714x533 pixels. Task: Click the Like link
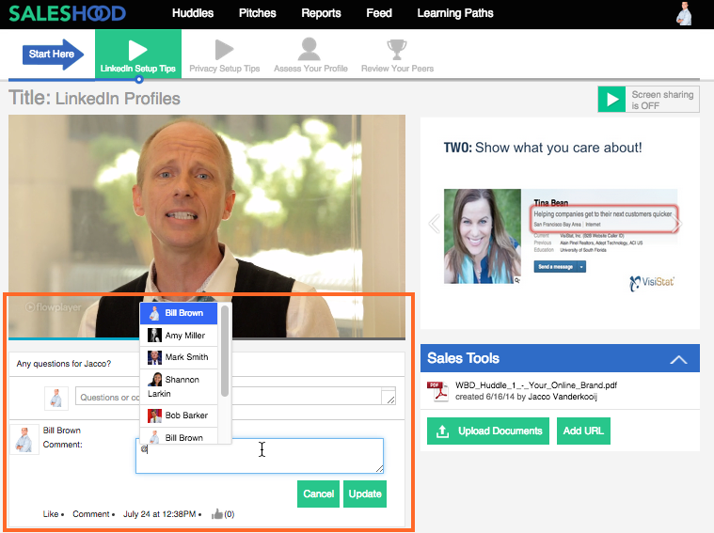(51, 514)
